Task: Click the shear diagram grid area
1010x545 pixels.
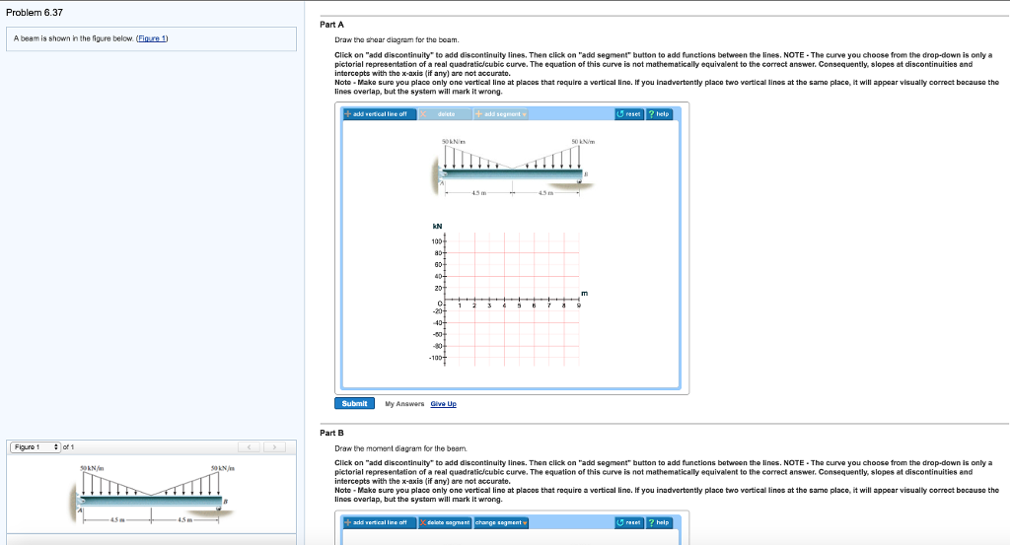Action: pos(512,300)
